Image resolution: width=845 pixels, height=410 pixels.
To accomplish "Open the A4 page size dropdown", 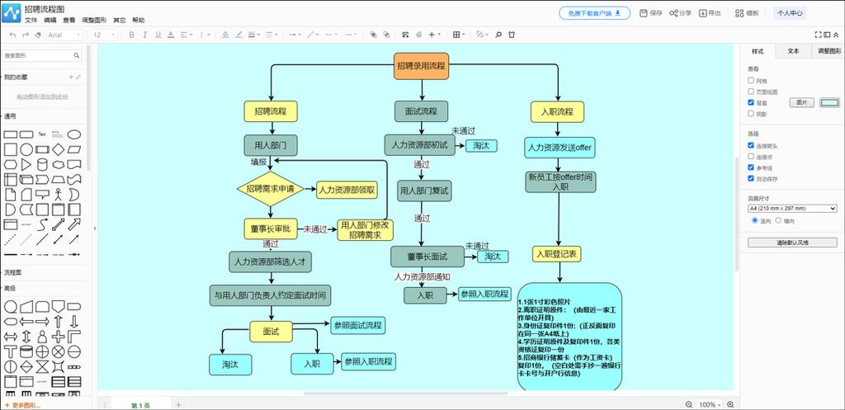I will (x=792, y=209).
